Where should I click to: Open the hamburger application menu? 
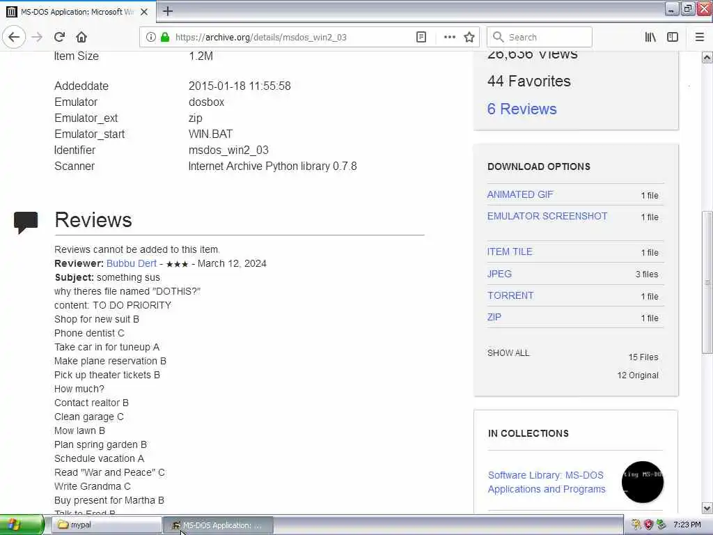[700, 37]
